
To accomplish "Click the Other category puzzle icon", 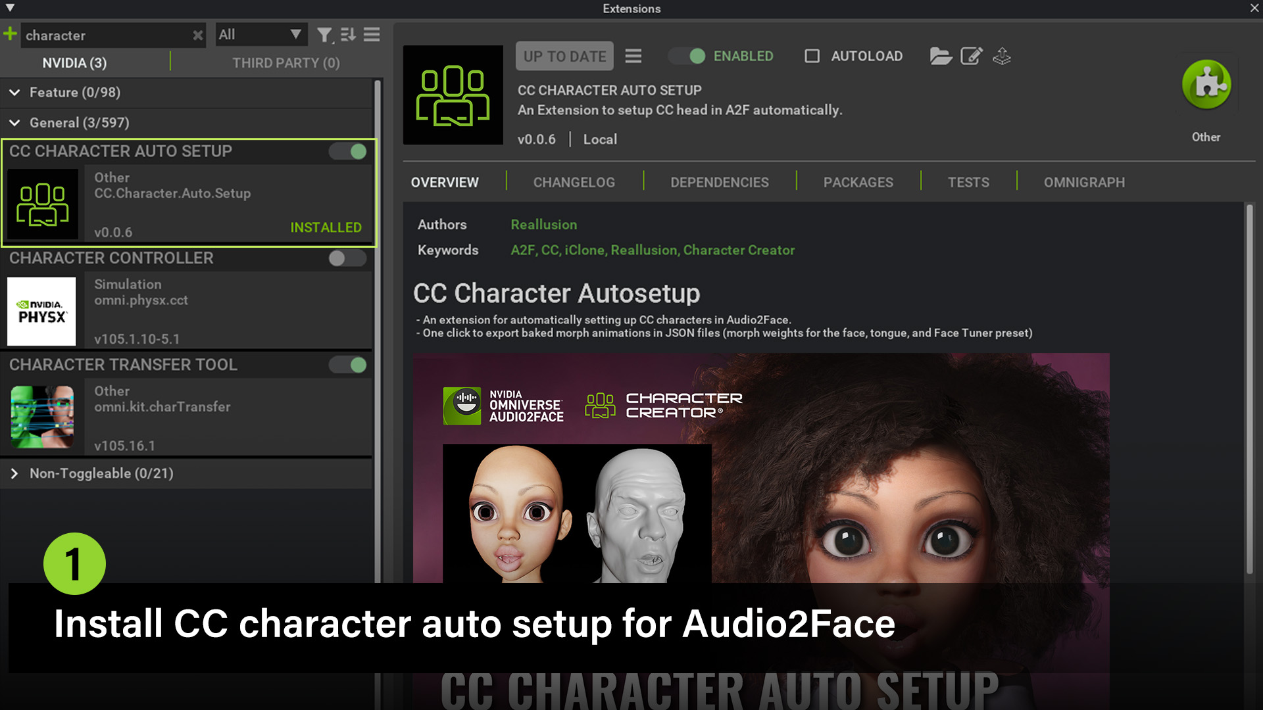I will pyautogui.click(x=1206, y=83).
